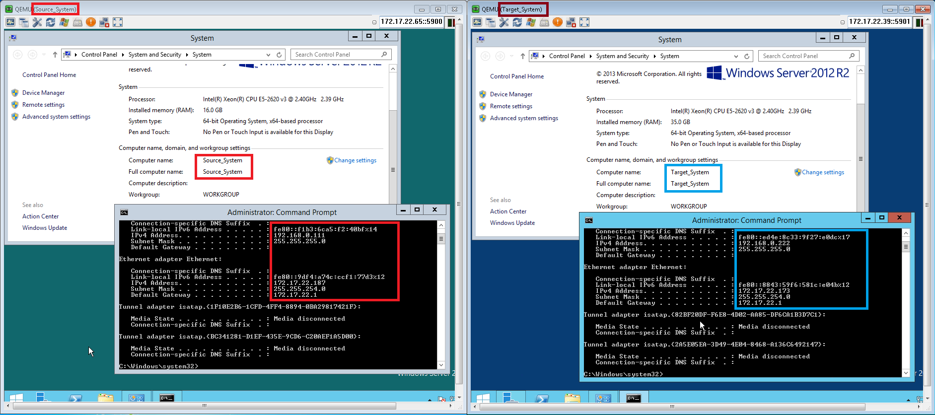Viewport: 935px width, 415px height.
Task: Open Device Manager in Target_System System window
Action: pos(511,94)
